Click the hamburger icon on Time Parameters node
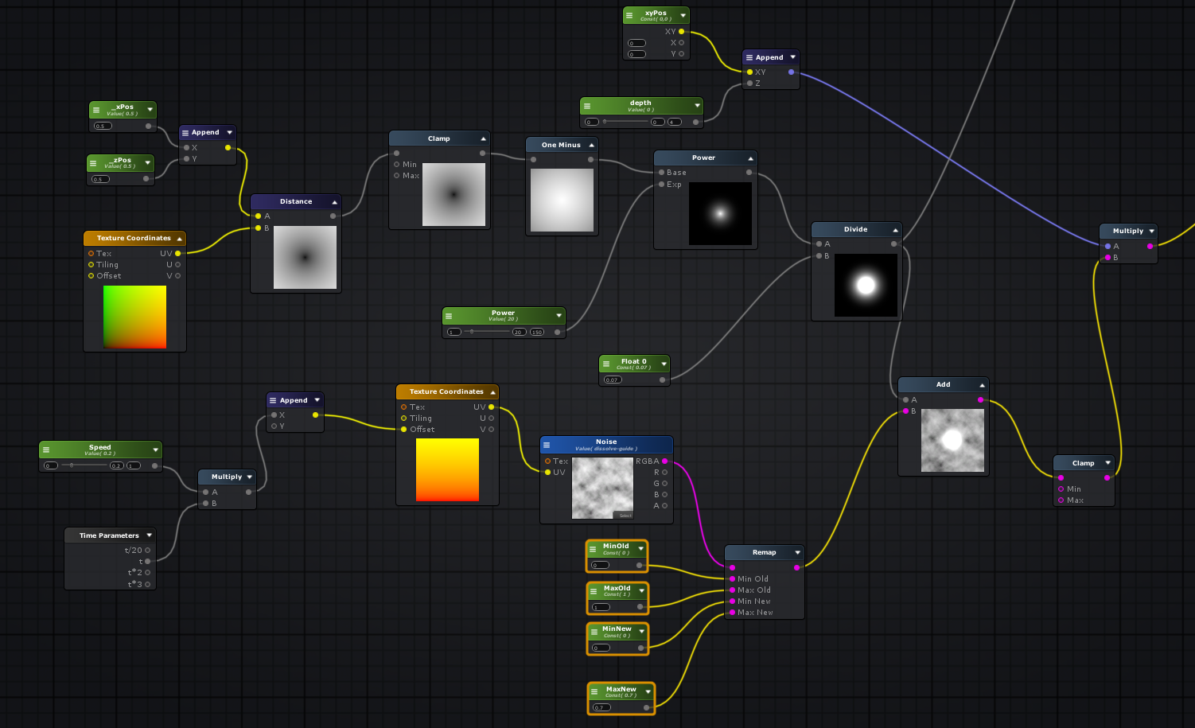 [x=72, y=535]
